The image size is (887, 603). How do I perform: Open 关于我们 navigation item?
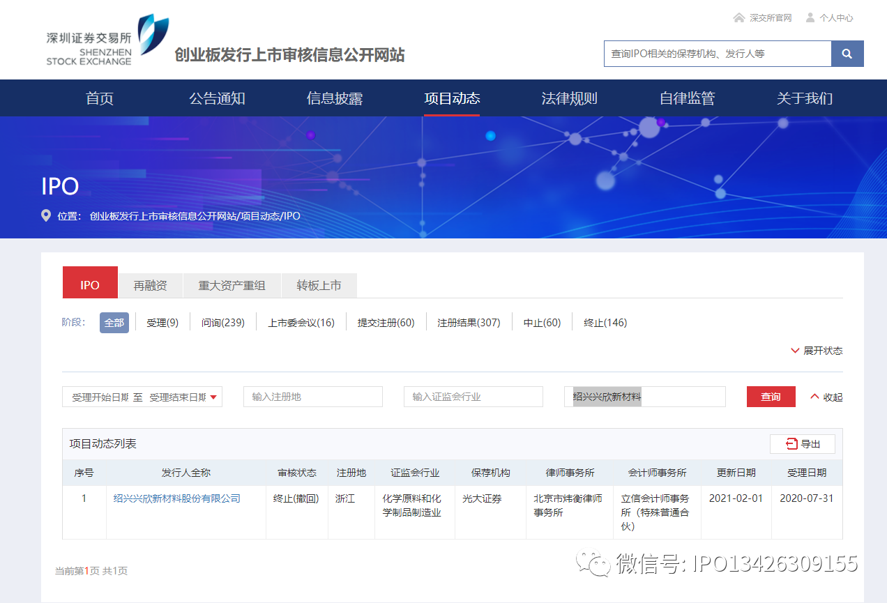[x=805, y=98]
